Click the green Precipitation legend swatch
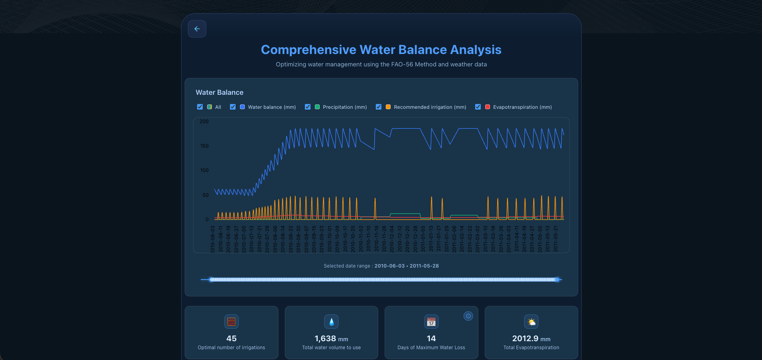Screen dimensions: 762x360 pos(317,107)
